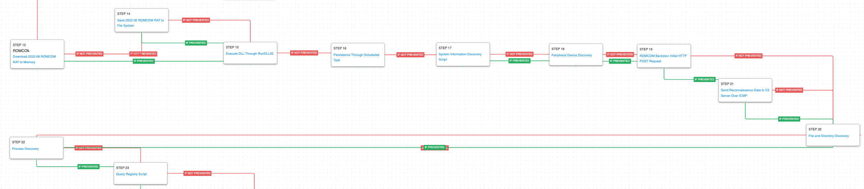Select IF NOT PREVENTED label between Steps 16 and 17
864x189 pixels.
coord(410,55)
